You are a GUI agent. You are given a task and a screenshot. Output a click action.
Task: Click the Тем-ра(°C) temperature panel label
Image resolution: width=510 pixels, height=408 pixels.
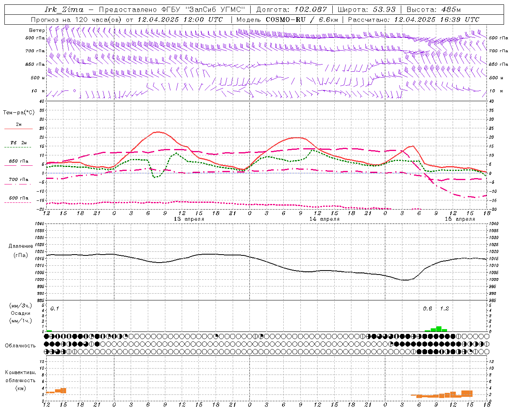pyautogui.click(x=19, y=113)
